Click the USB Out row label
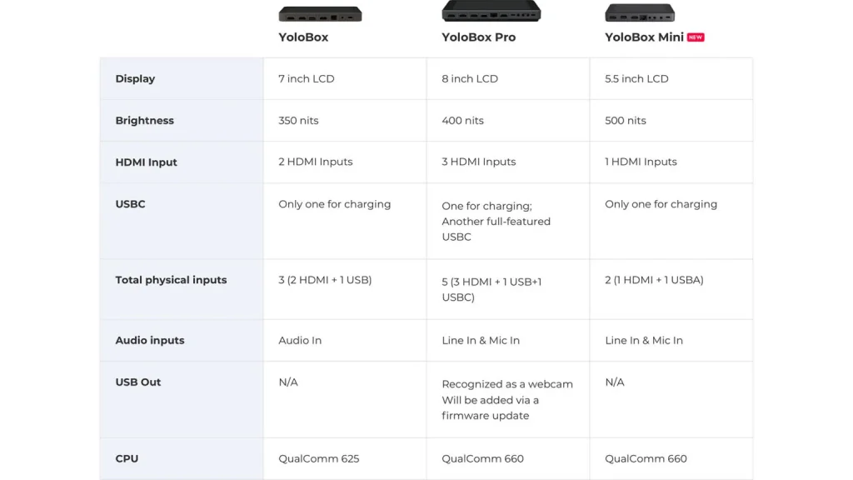Viewport: 853px width, 480px height. (x=137, y=382)
